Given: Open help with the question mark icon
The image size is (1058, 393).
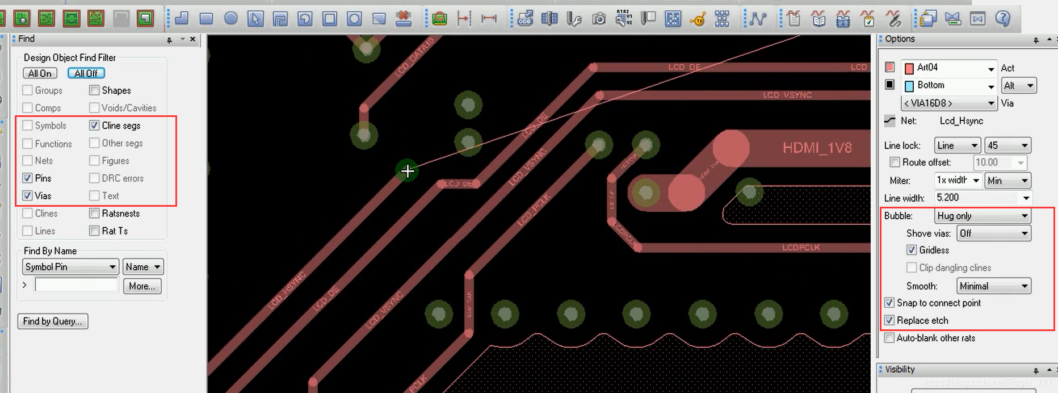Looking at the screenshot, I should (1003, 19).
